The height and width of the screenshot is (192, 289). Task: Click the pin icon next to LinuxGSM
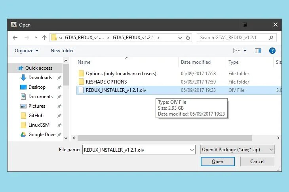coord(59,125)
